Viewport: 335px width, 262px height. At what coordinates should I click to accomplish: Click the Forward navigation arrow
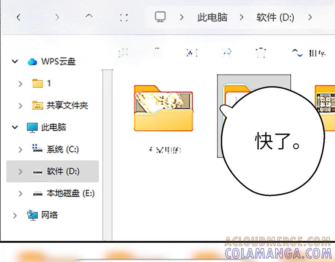pyautogui.click(x=57, y=17)
